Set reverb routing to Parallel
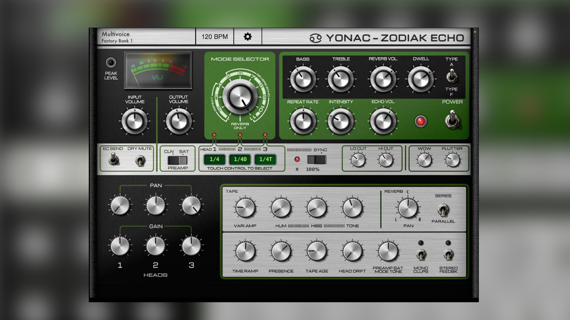The image size is (570, 320). (x=444, y=211)
